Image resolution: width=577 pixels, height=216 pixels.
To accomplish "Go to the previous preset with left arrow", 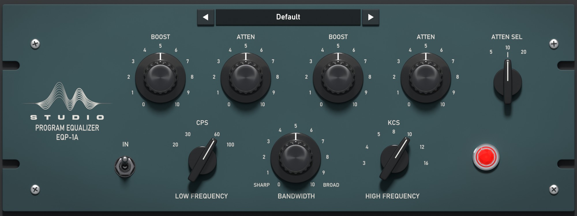I will 205,17.
